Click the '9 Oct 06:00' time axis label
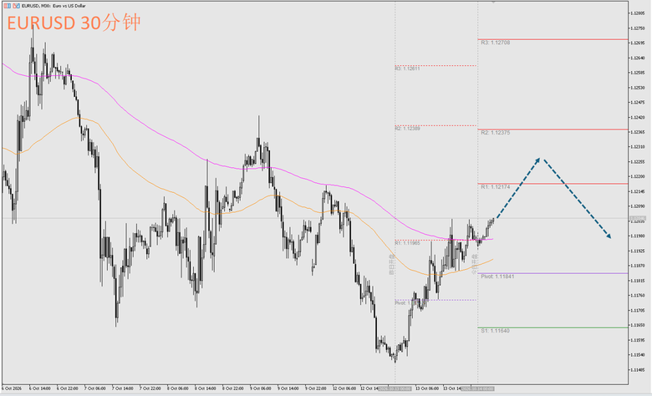This screenshot has width=652, height=396. coord(261,388)
